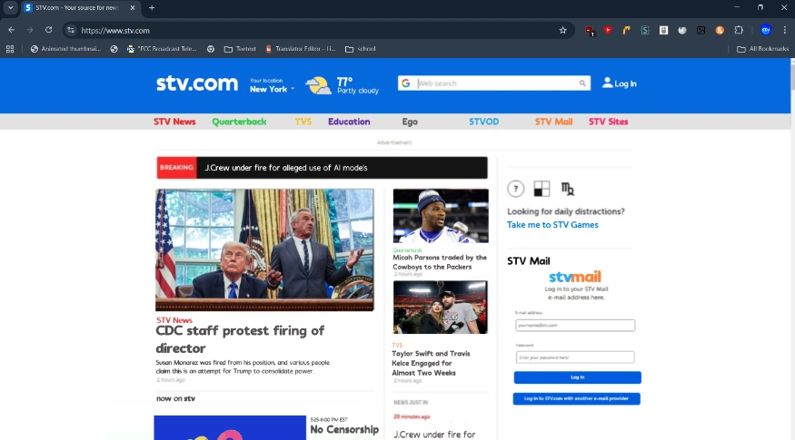
Task: Open the STV Sites nav item
Action: pos(609,122)
